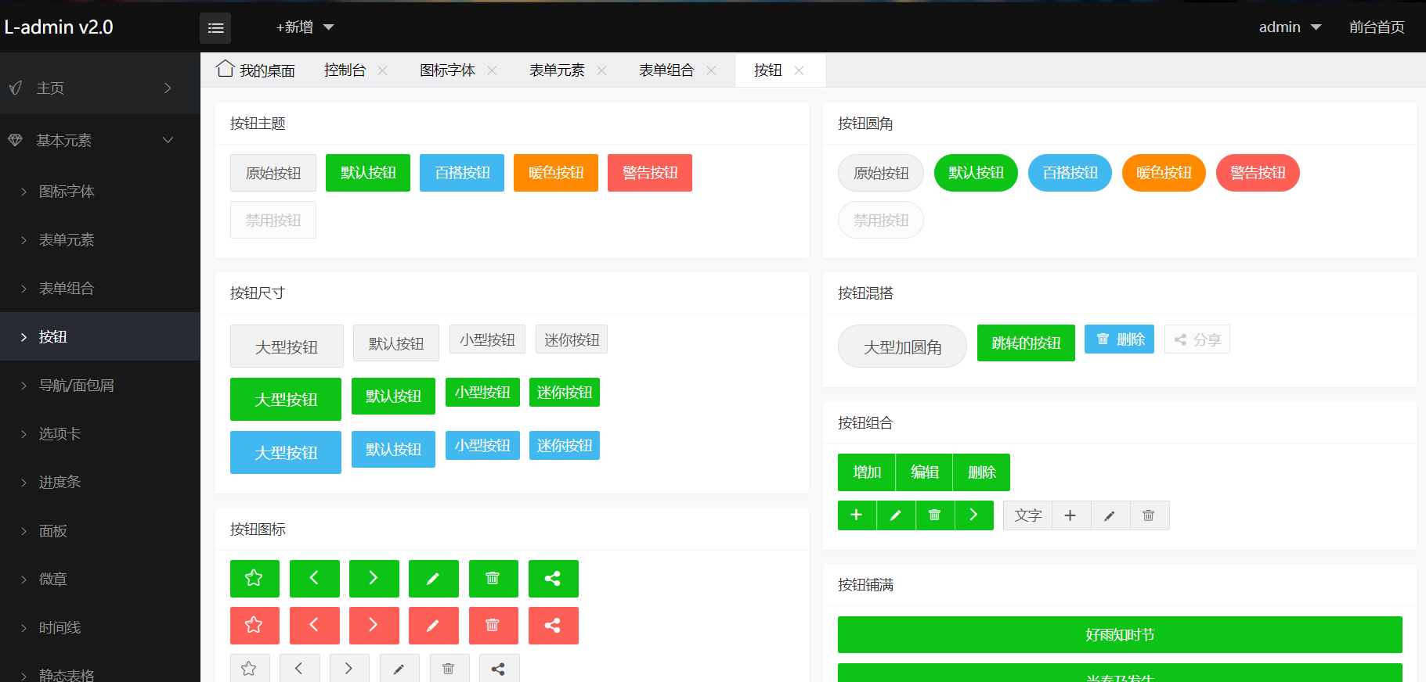Click the gray plus icon beside 文字
The width and height of the screenshot is (1426, 682).
click(1070, 515)
